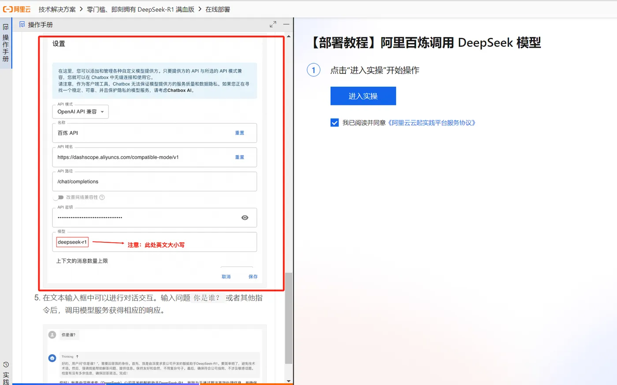Click the 取消 button in the settings dialog
The image size is (617, 385).
226,277
